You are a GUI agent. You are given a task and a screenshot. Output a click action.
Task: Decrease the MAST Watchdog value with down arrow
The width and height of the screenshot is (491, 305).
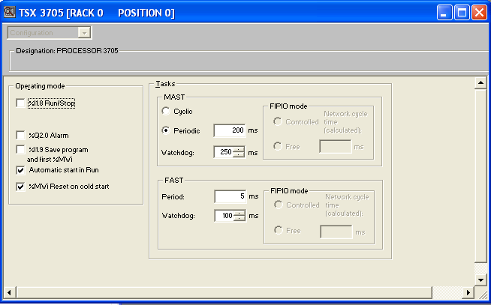click(x=239, y=155)
